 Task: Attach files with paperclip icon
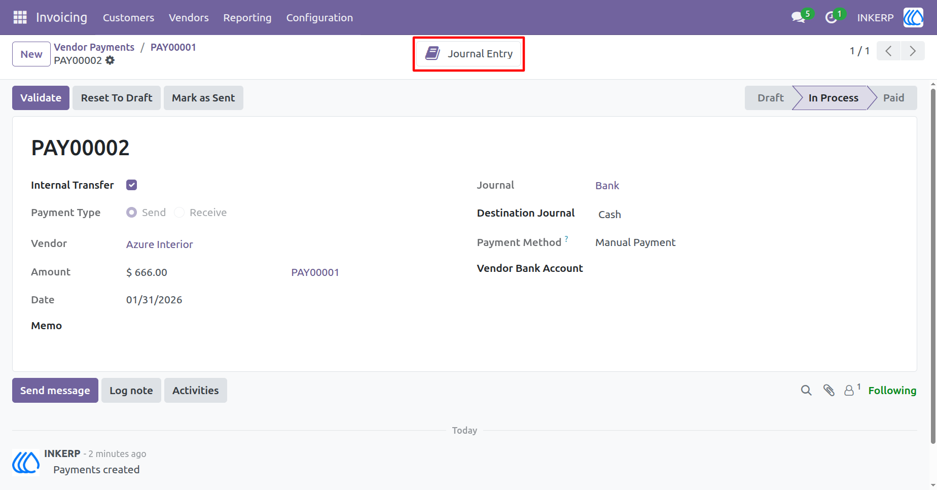829,390
